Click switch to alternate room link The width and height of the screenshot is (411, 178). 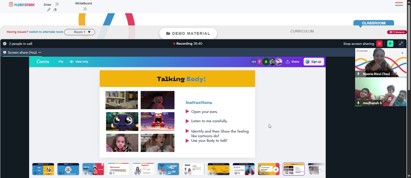pos(46,32)
